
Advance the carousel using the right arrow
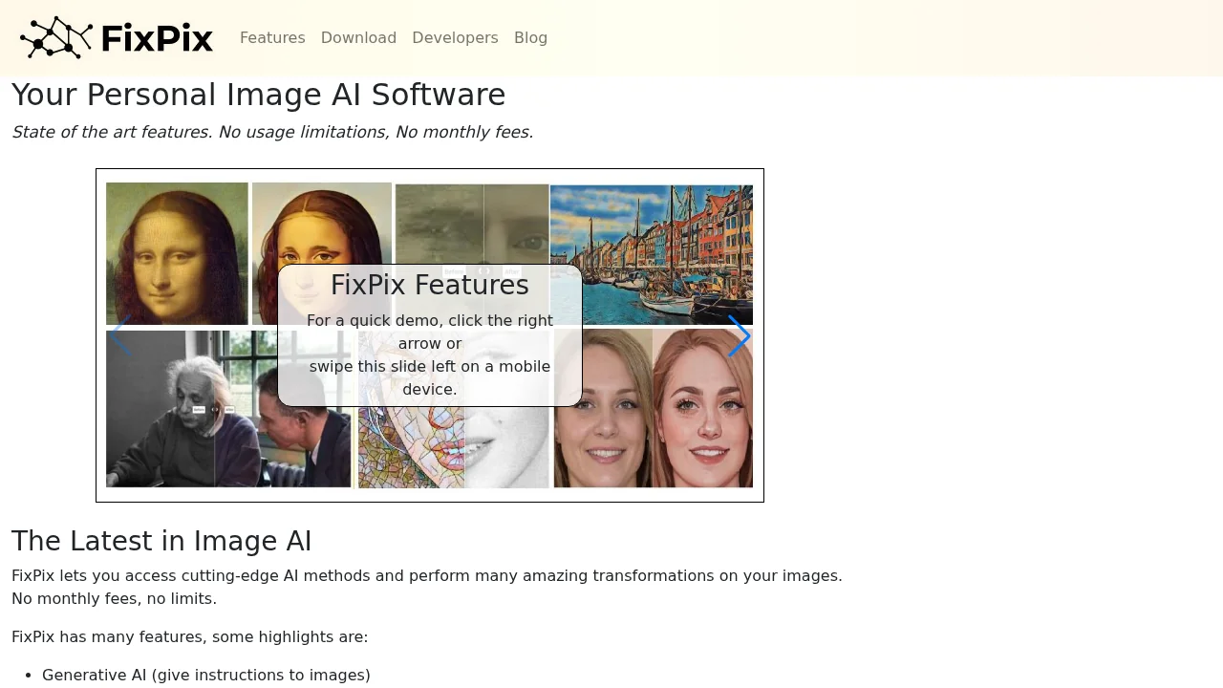[x=740, y=336]
